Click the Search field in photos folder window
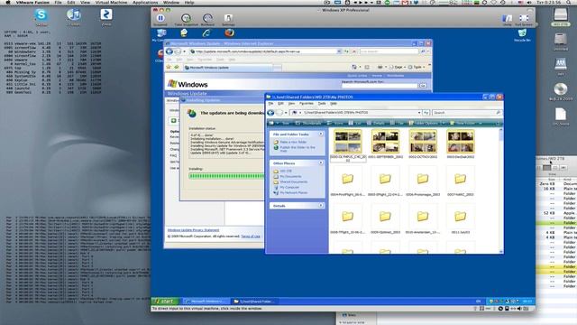The height and width of the screenshot is (325, 577). (x=466, y=112)
